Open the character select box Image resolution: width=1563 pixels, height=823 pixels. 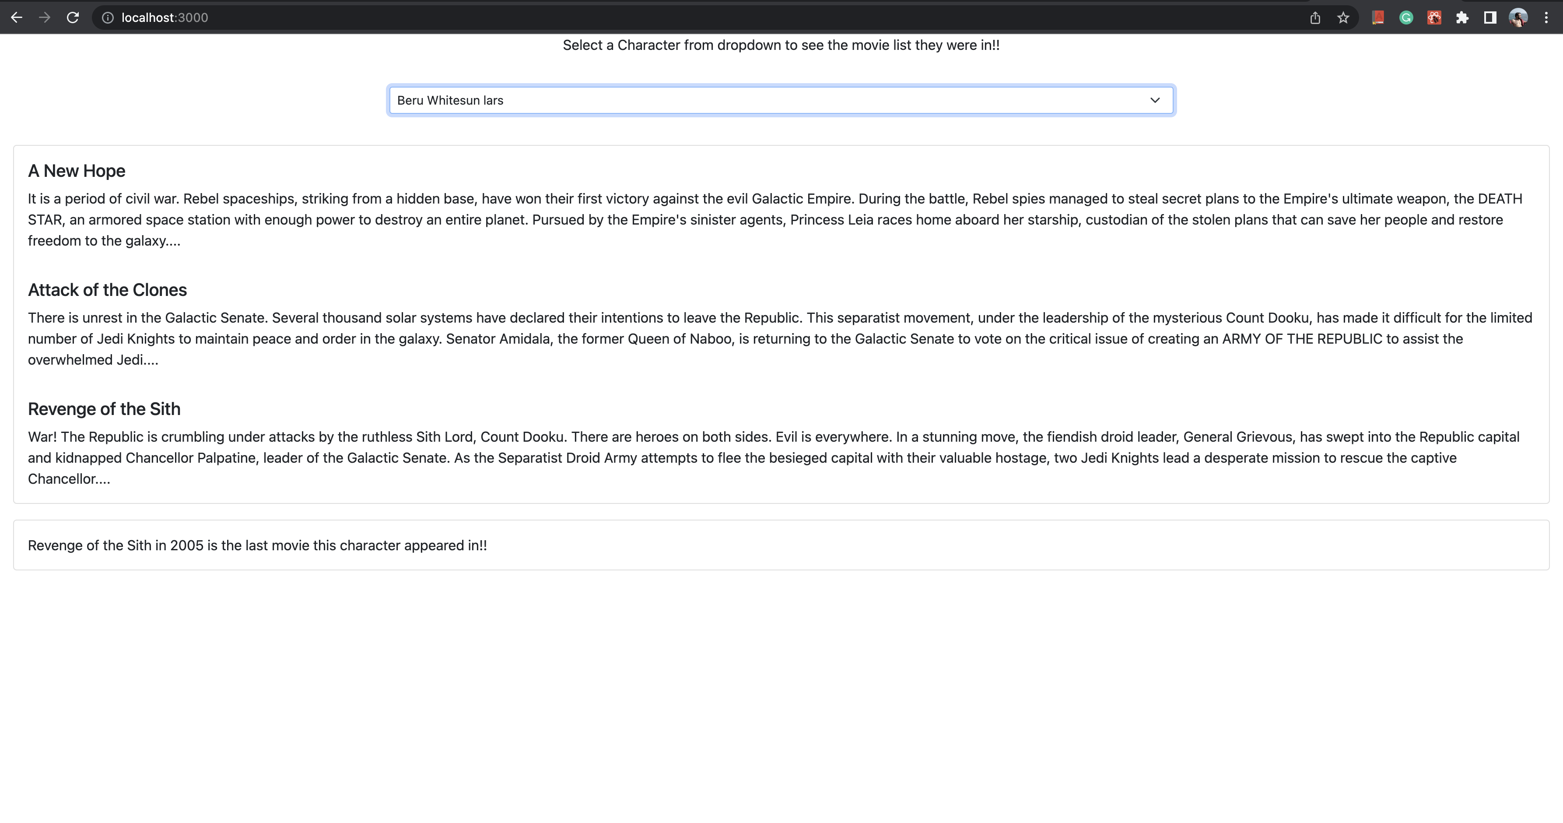(728, 100)
